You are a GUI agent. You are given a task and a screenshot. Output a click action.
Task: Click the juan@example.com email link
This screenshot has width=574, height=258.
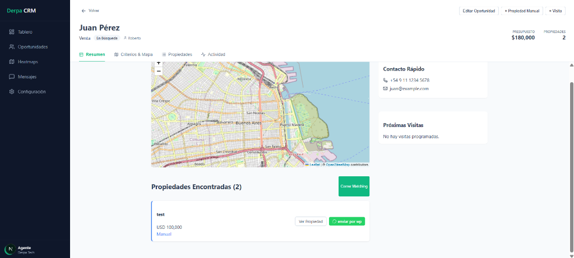point(409,88)
